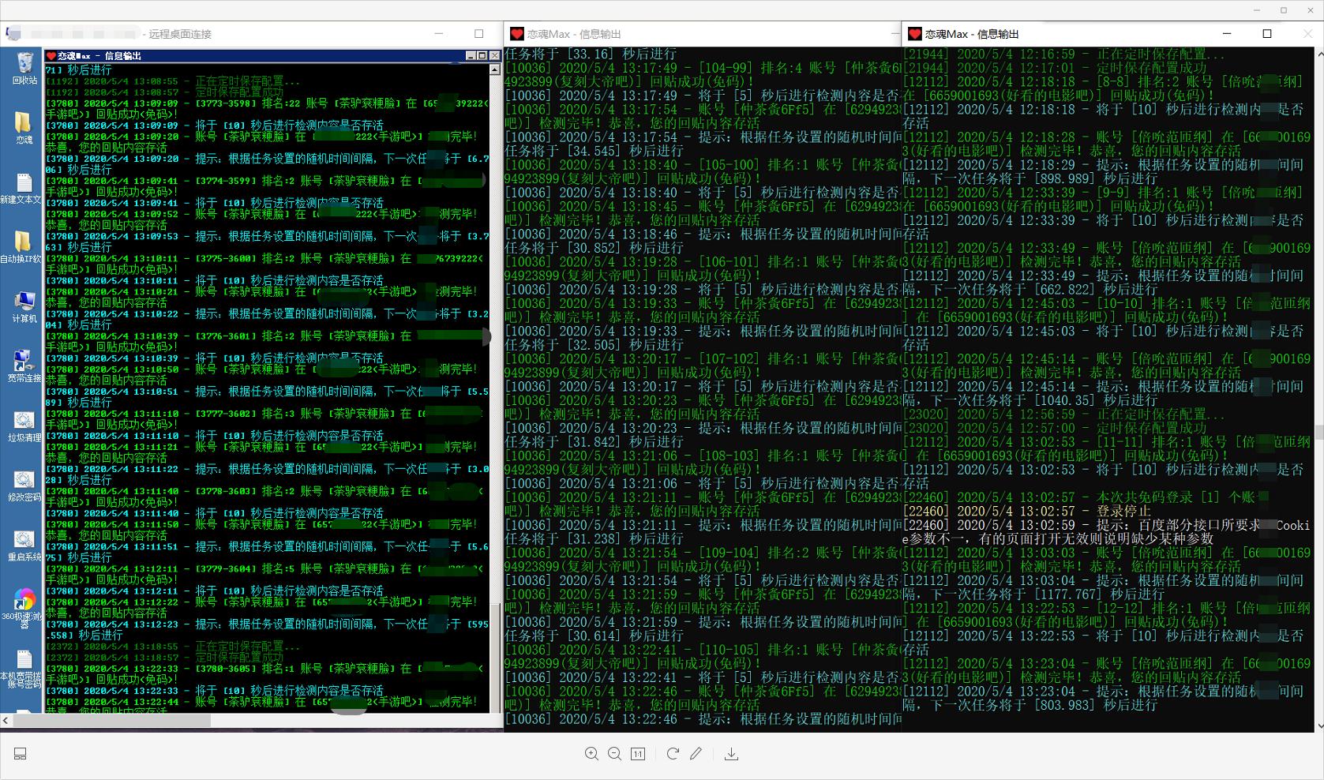Click the scroll down arrow of the right 恋魂Max window

[x=1319, y=726]
